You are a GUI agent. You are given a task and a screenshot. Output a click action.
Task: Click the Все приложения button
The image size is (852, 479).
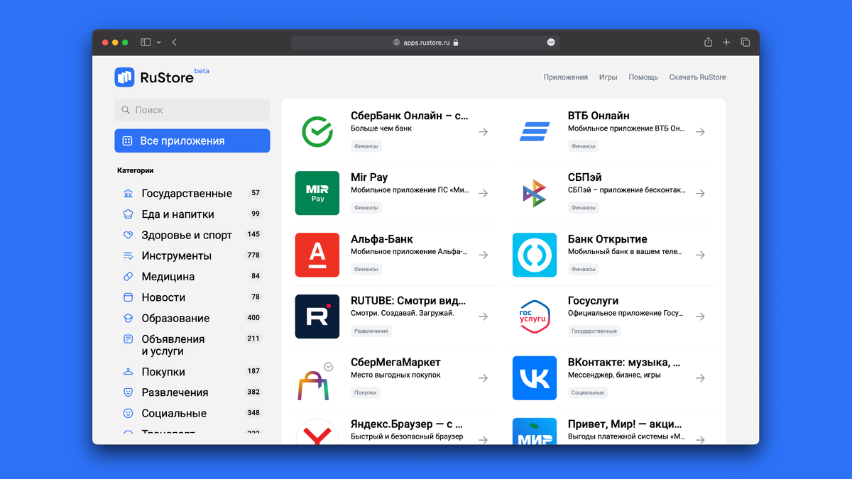(192, 141)
